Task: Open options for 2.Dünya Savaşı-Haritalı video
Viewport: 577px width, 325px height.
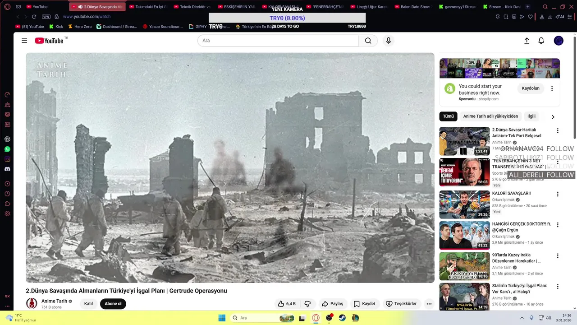Action: (x=558, y=131)
